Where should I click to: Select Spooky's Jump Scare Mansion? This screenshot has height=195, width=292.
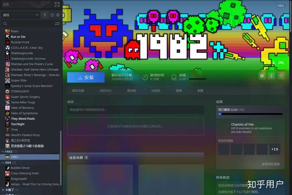click(32, 86)
